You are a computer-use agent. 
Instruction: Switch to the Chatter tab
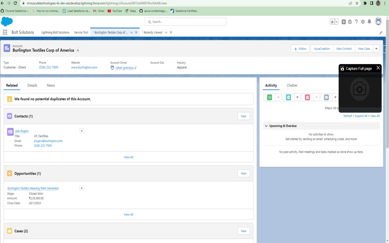pos(292,85)
